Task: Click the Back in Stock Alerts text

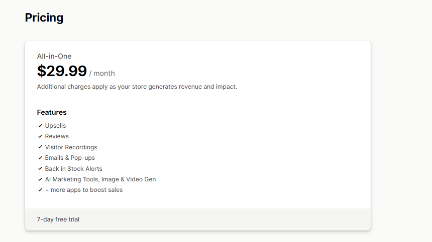Action: (x=73, y=169)
